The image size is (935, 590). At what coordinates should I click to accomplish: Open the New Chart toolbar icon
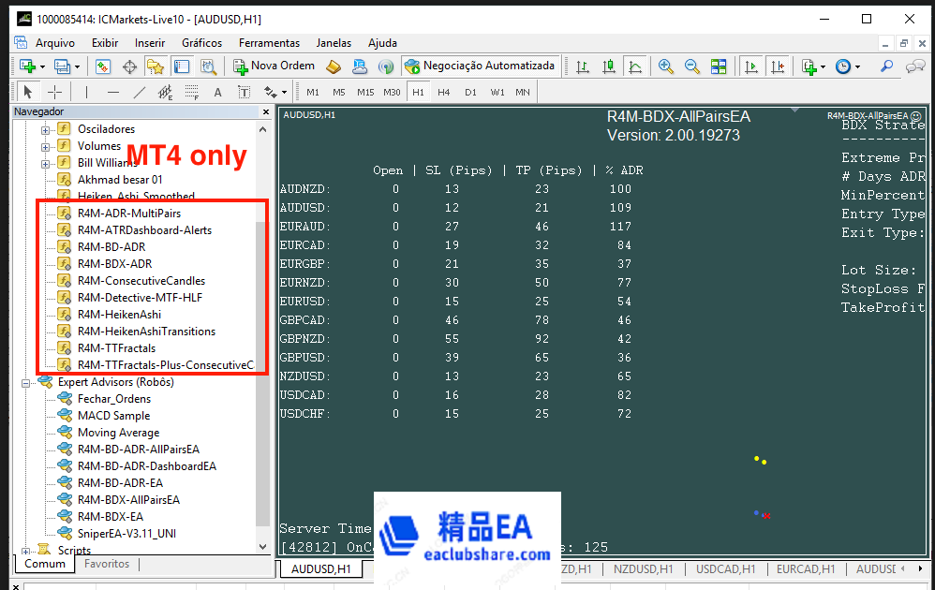[27, 66]
